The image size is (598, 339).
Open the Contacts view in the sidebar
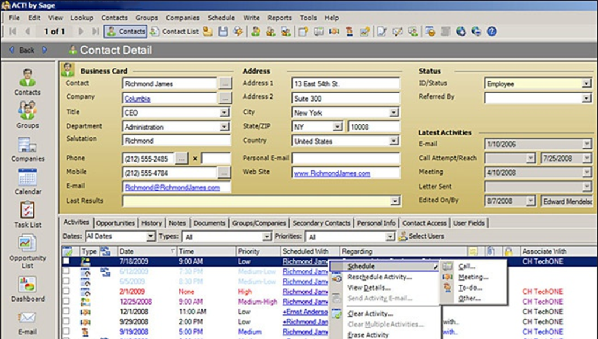coord(27,82)
